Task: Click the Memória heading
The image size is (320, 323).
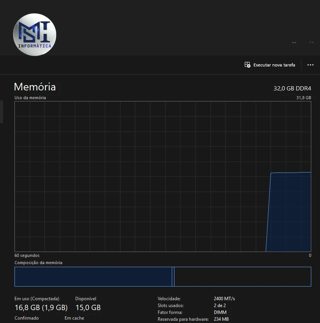Action: [35, 87]
